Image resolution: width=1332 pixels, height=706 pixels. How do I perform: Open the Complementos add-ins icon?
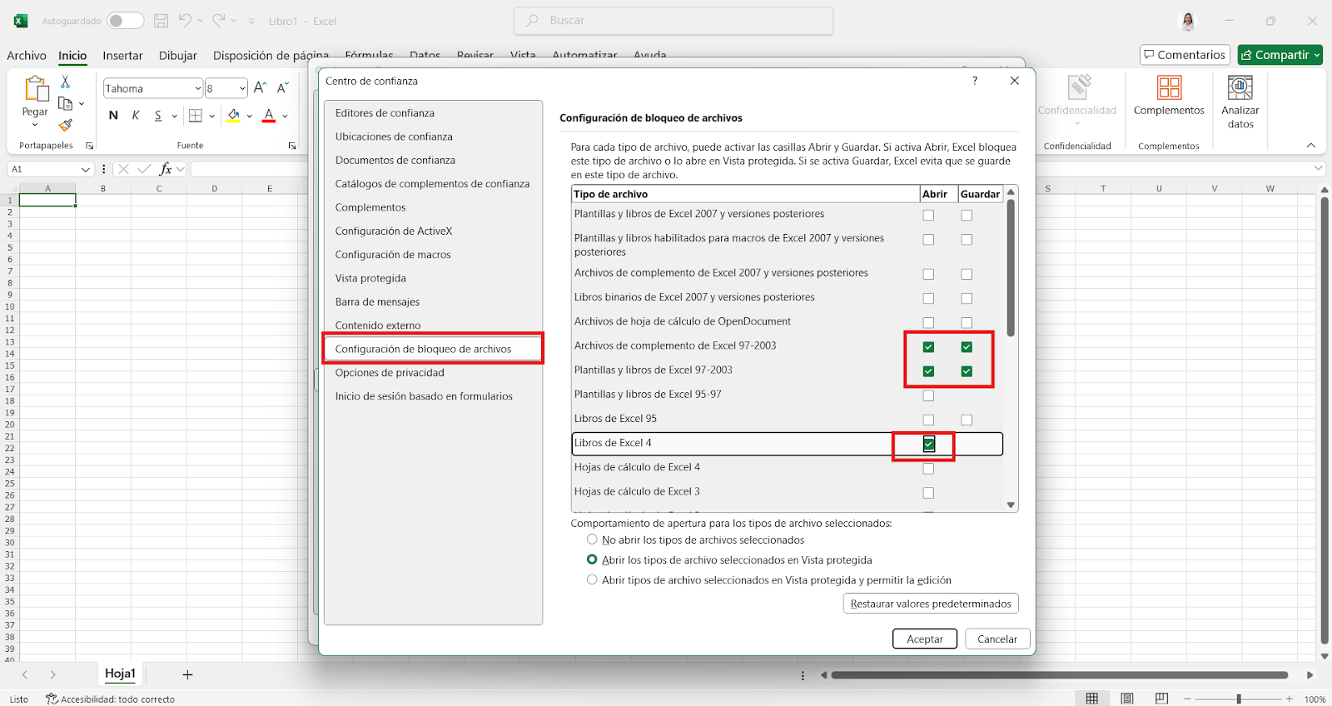click(1169, 87)
